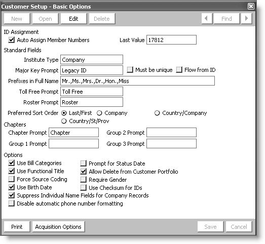This screenshot has height=244, width=265.
Task: Click the Preferred Sort Order label
Action: (x=33, y=113)
